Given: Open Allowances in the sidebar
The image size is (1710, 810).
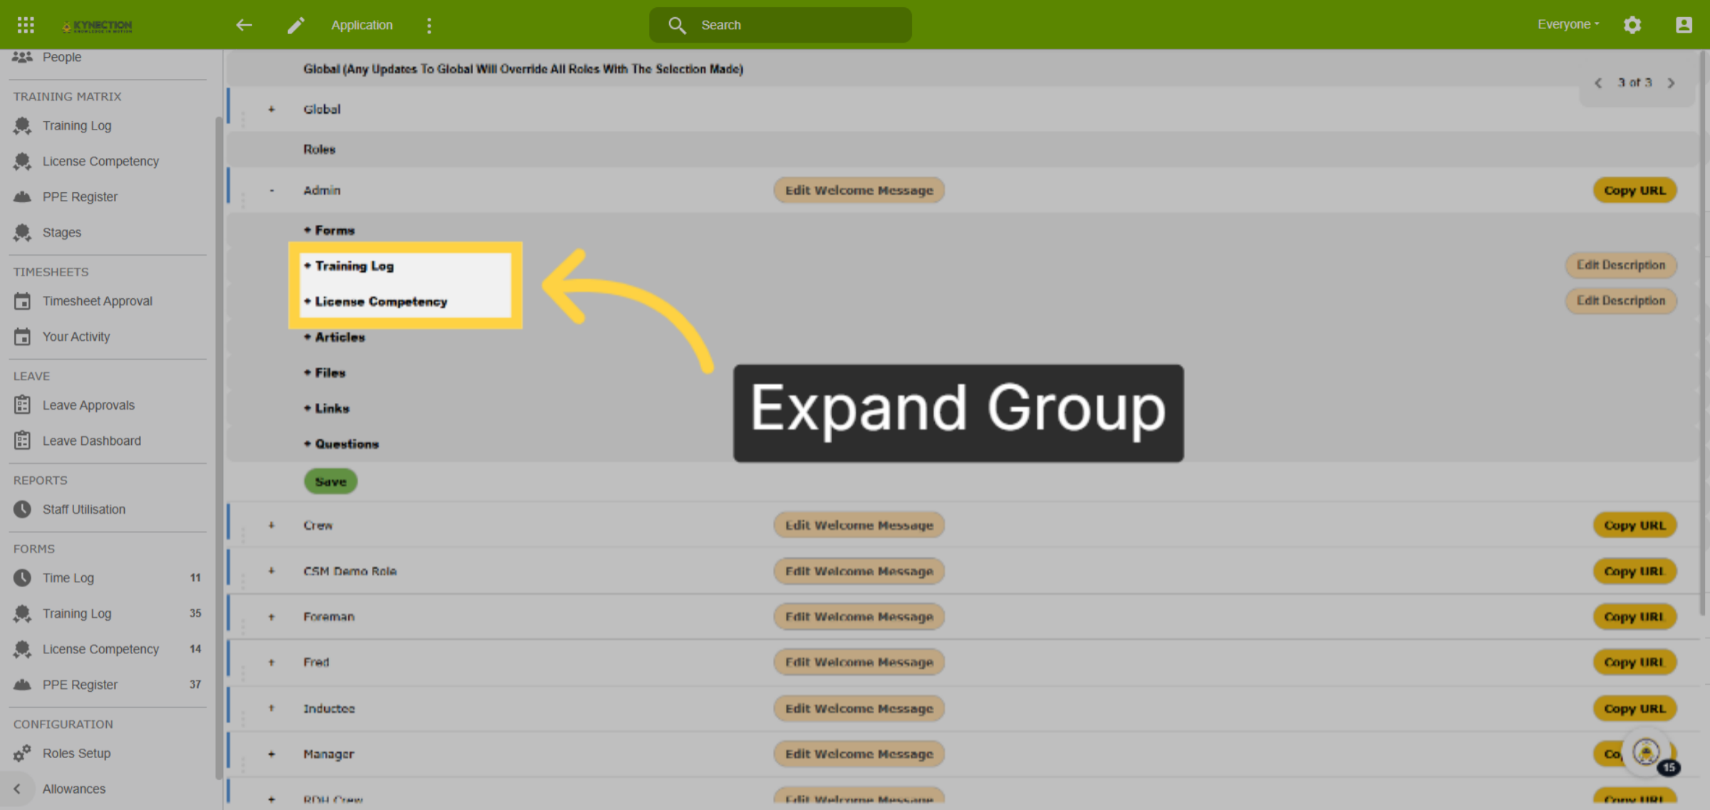Looking at the screenshot, I should (74, 789).
